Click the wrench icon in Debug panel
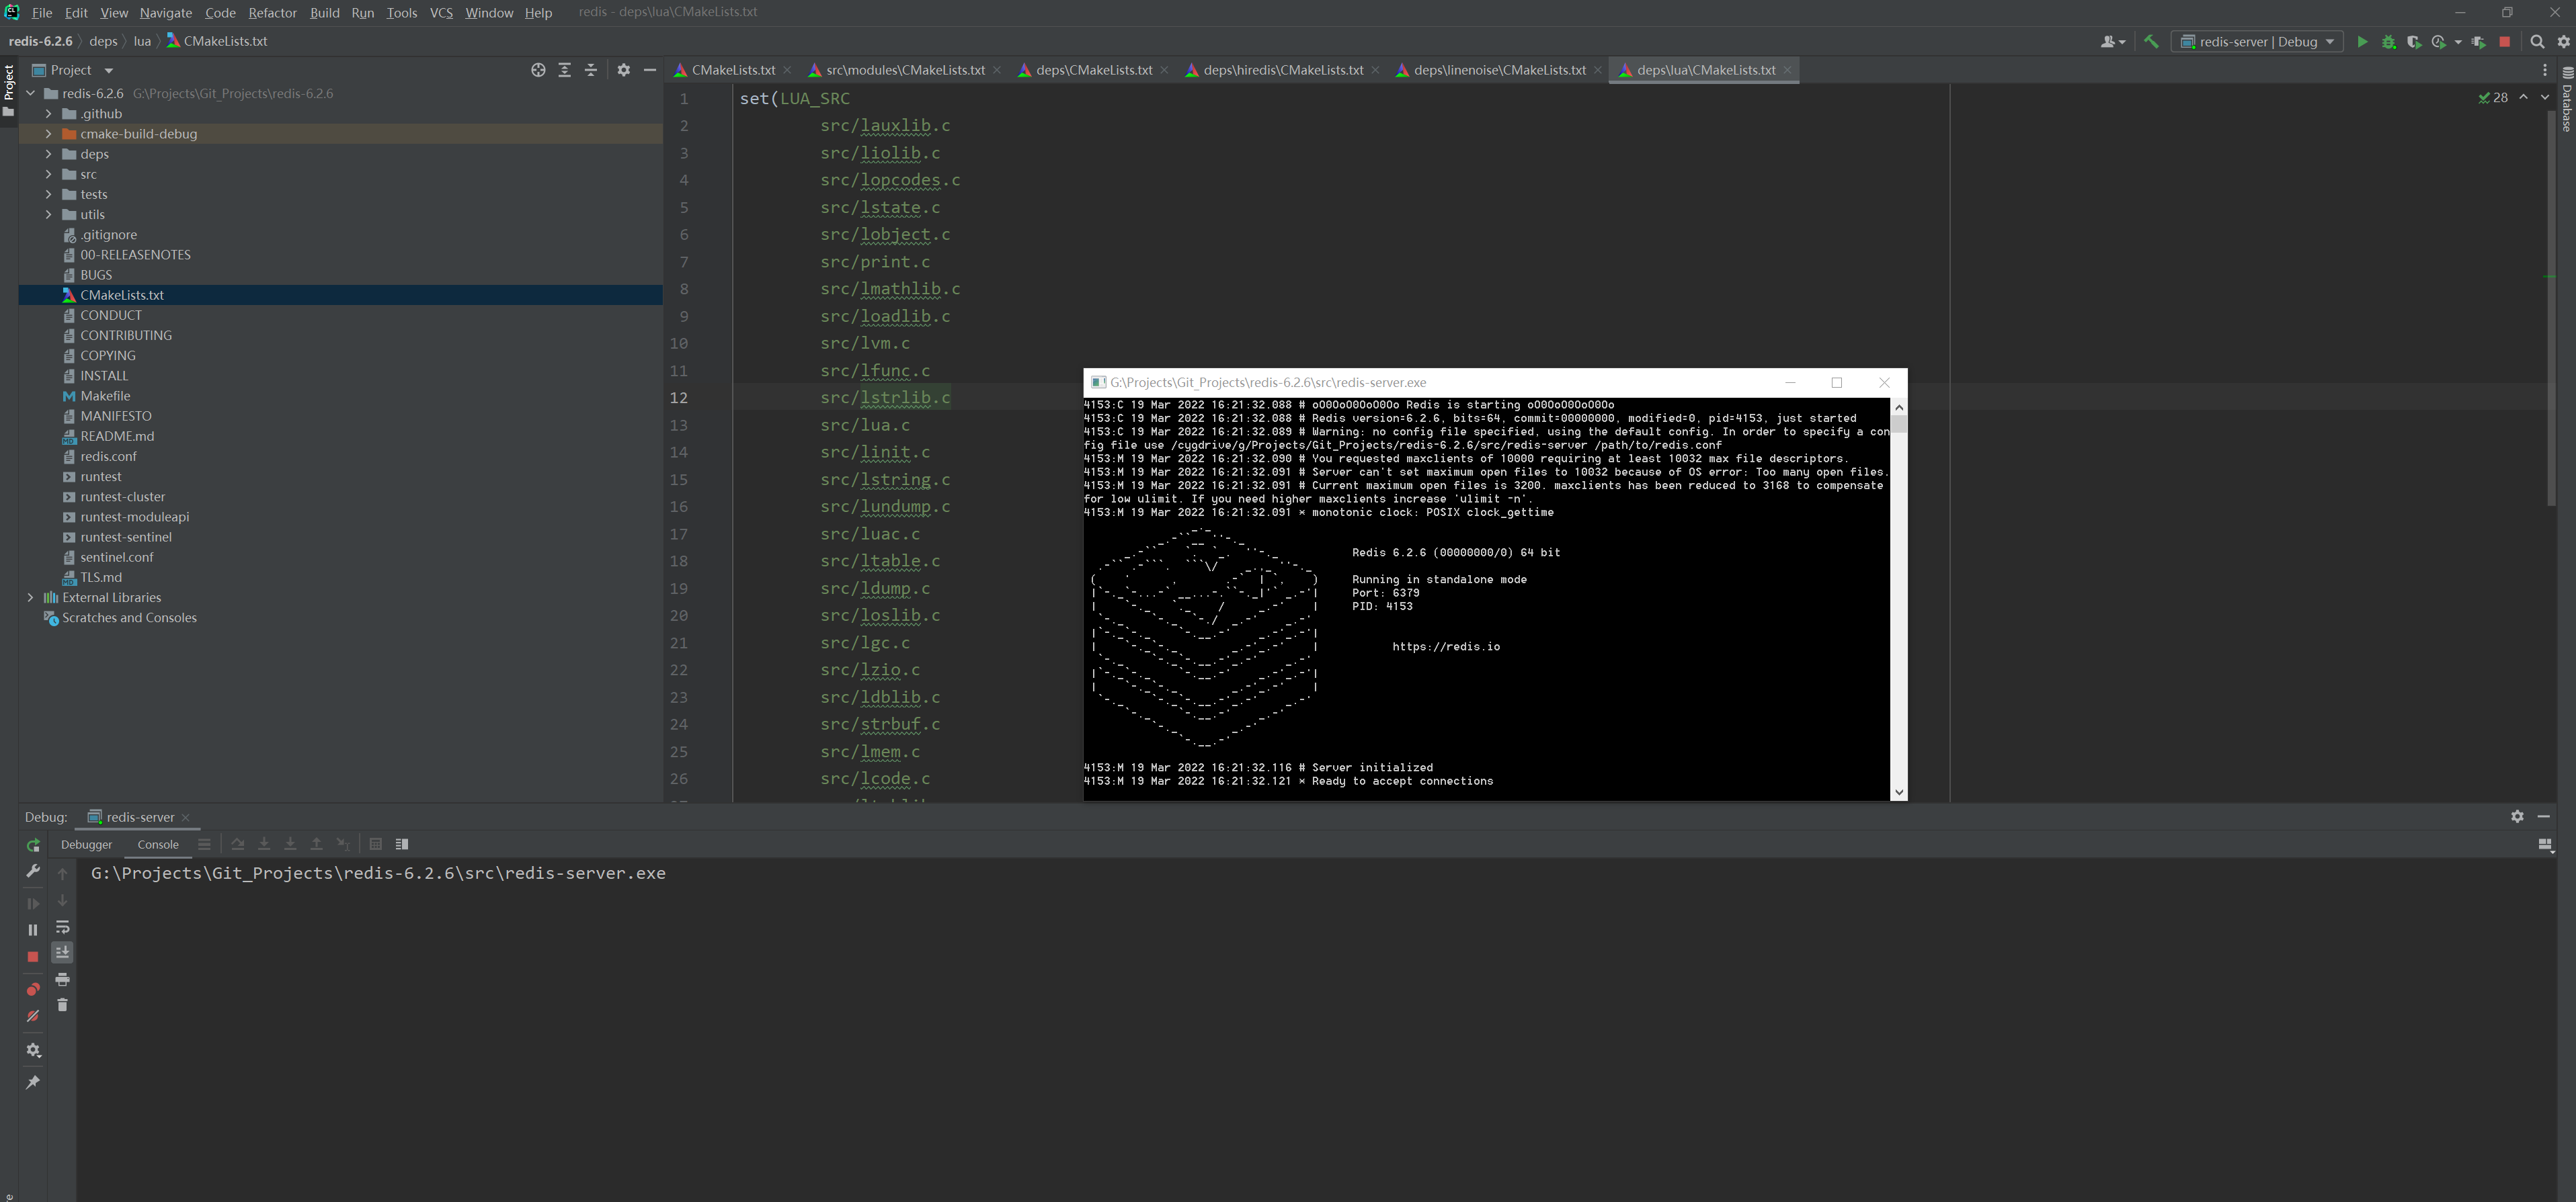The image size is (2576, 1202). click(x=33, y=871)
